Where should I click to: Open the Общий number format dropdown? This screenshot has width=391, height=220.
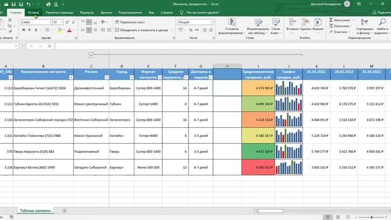point(212,22)
